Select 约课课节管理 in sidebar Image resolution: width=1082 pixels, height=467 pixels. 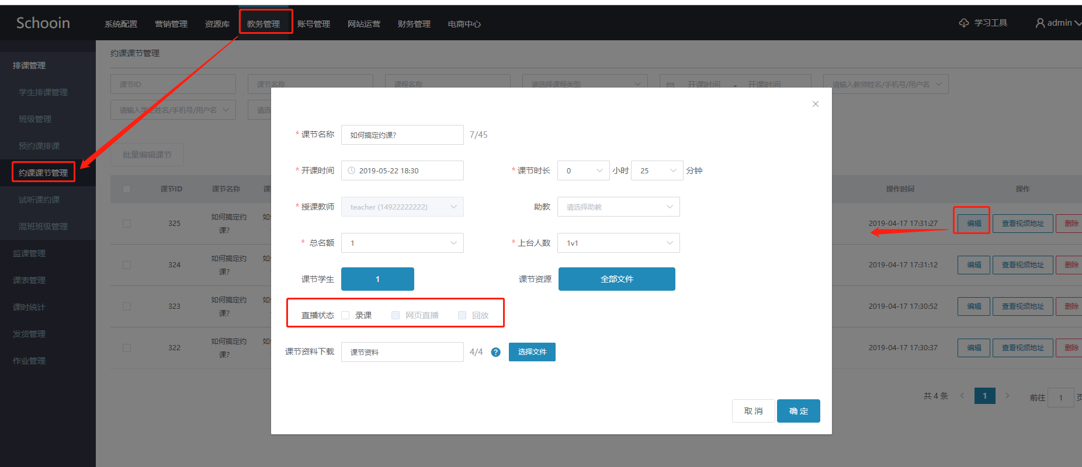(43, 173)
